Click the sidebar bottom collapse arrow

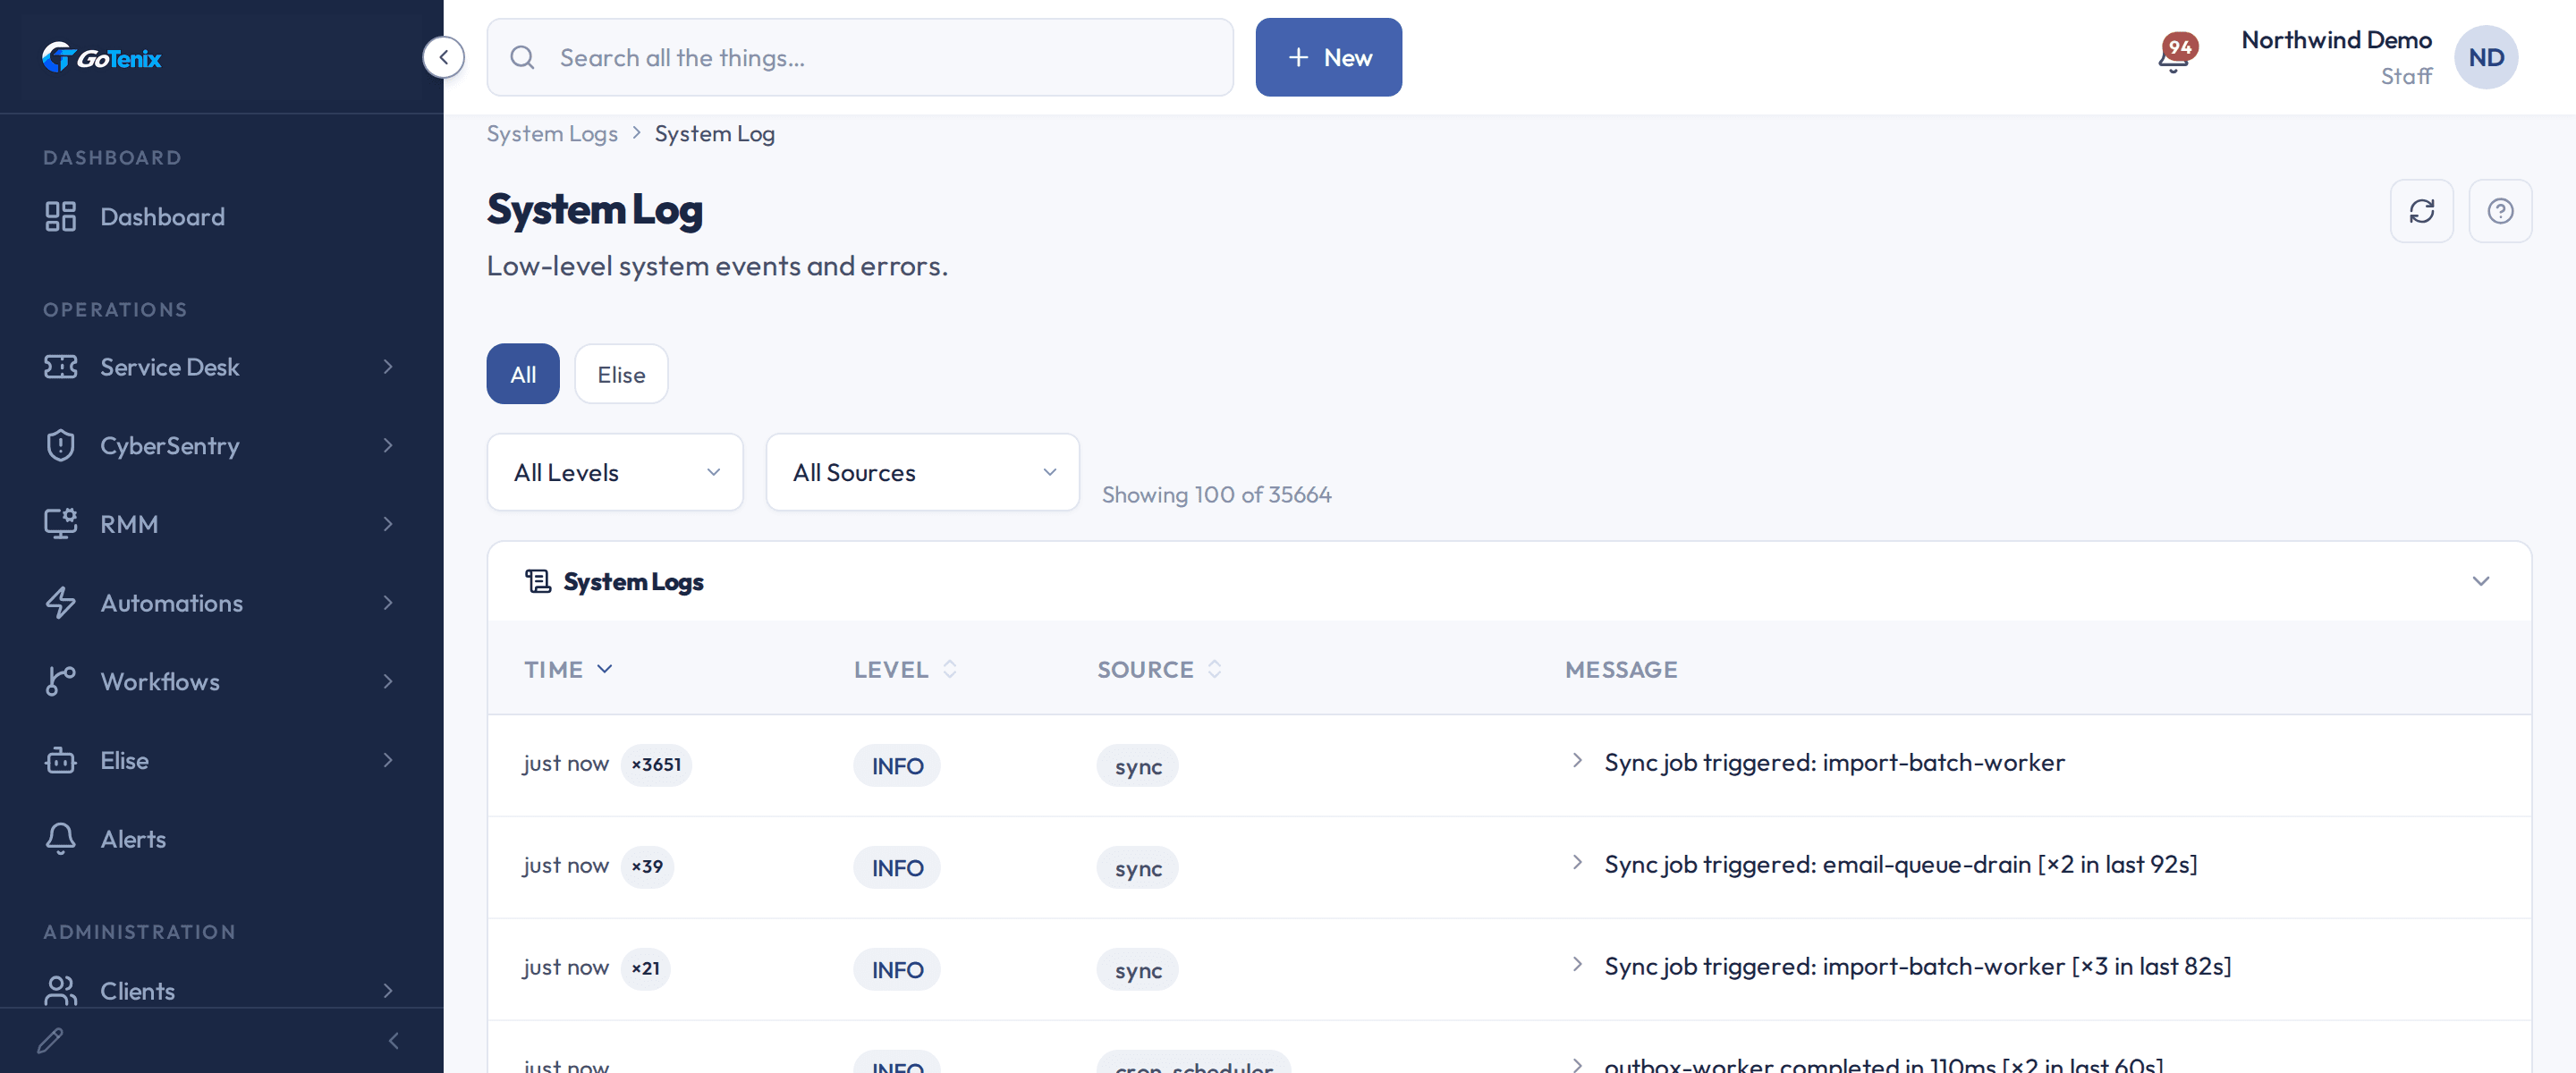click(x=394, y=1041)
